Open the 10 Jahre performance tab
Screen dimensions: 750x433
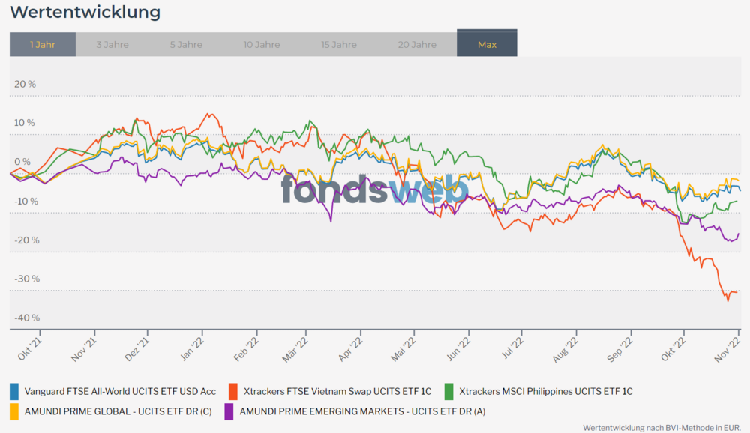click(262, 44)
